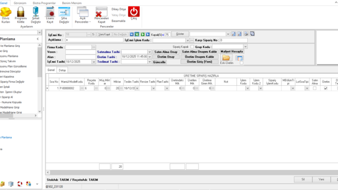Click boxes icon in bottom left navigation
Viewport: 338px width, 190px height.
[2, 184]
